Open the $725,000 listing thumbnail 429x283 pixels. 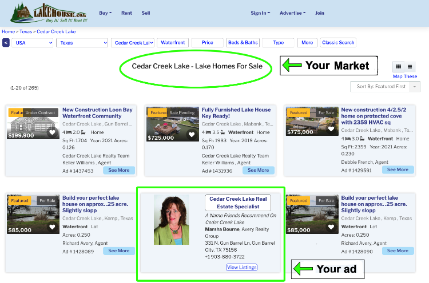coord(173,124)
